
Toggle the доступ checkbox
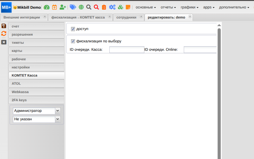pos(73,29)
